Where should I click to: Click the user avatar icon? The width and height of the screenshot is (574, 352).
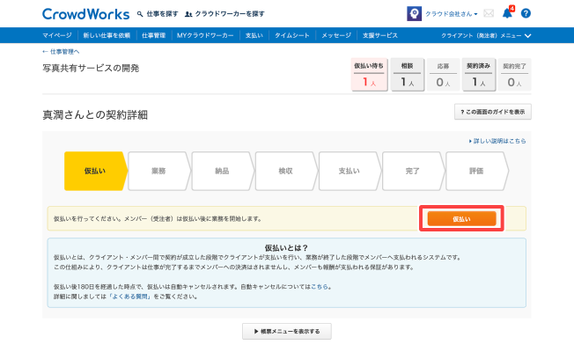coord(413,14)
